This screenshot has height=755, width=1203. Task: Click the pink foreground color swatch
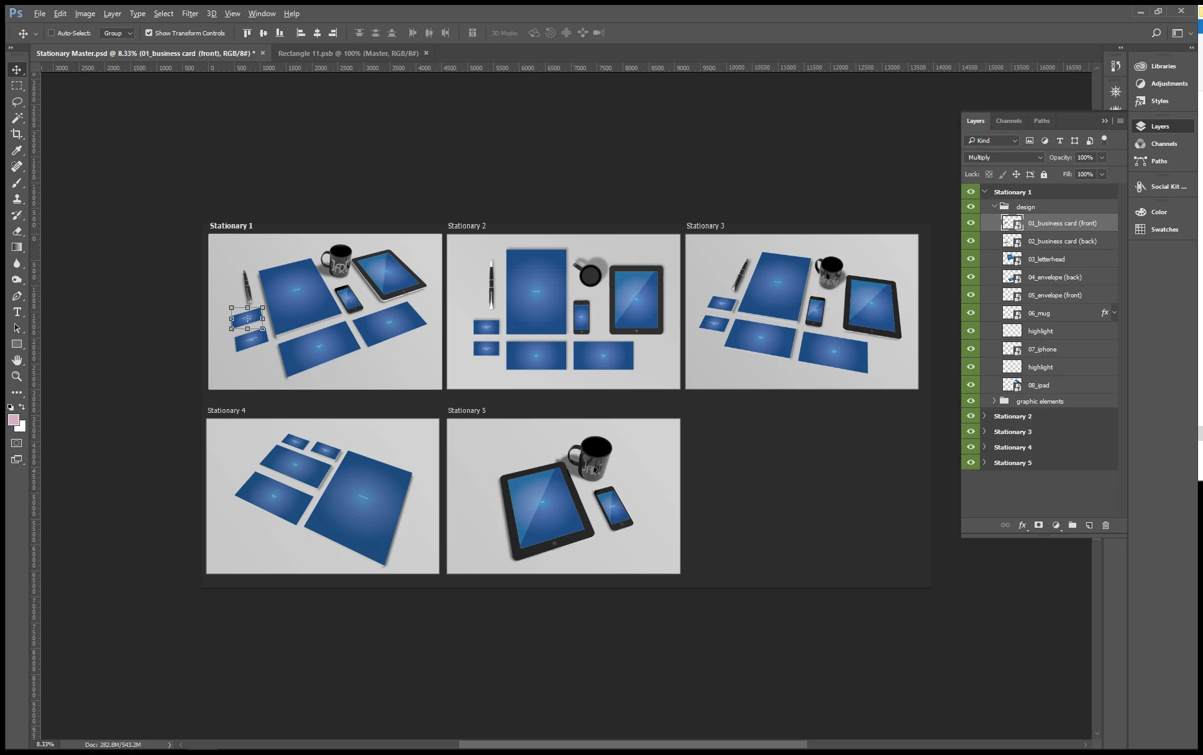click(x=13, y=420)
